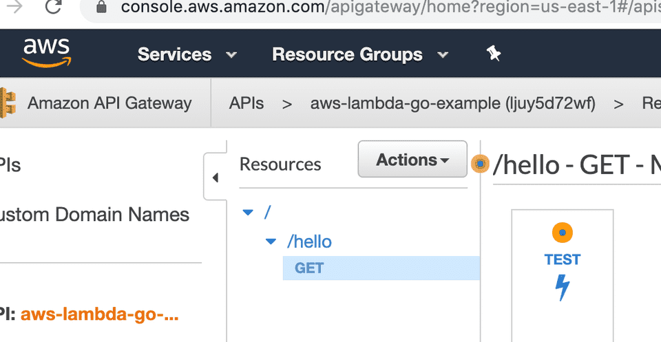This screenshot has height=342, width=661.
Task: Open Custom Domain Names in sidebar
Action: point(94,215)
